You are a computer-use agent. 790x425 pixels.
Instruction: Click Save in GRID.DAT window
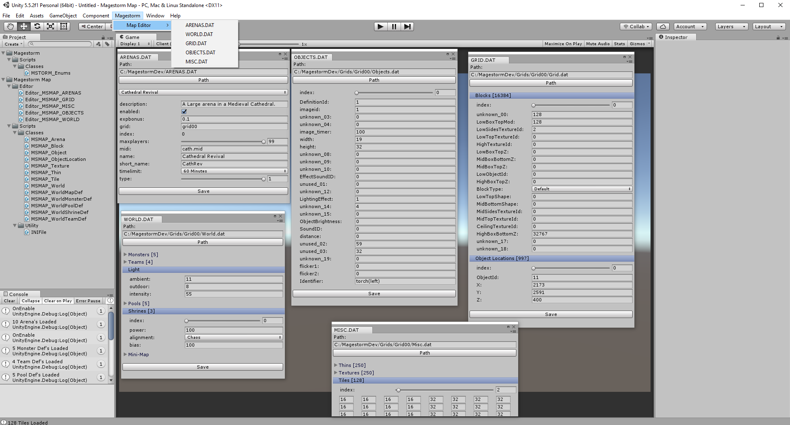[x=551, y=314]
